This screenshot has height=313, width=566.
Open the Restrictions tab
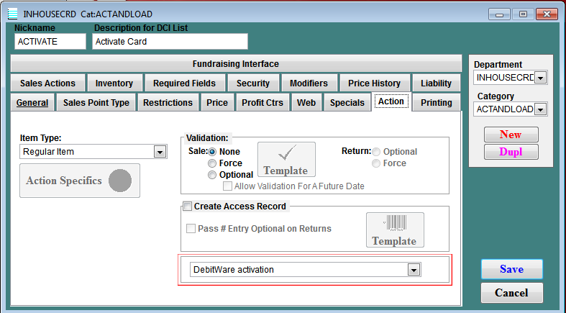168,102
